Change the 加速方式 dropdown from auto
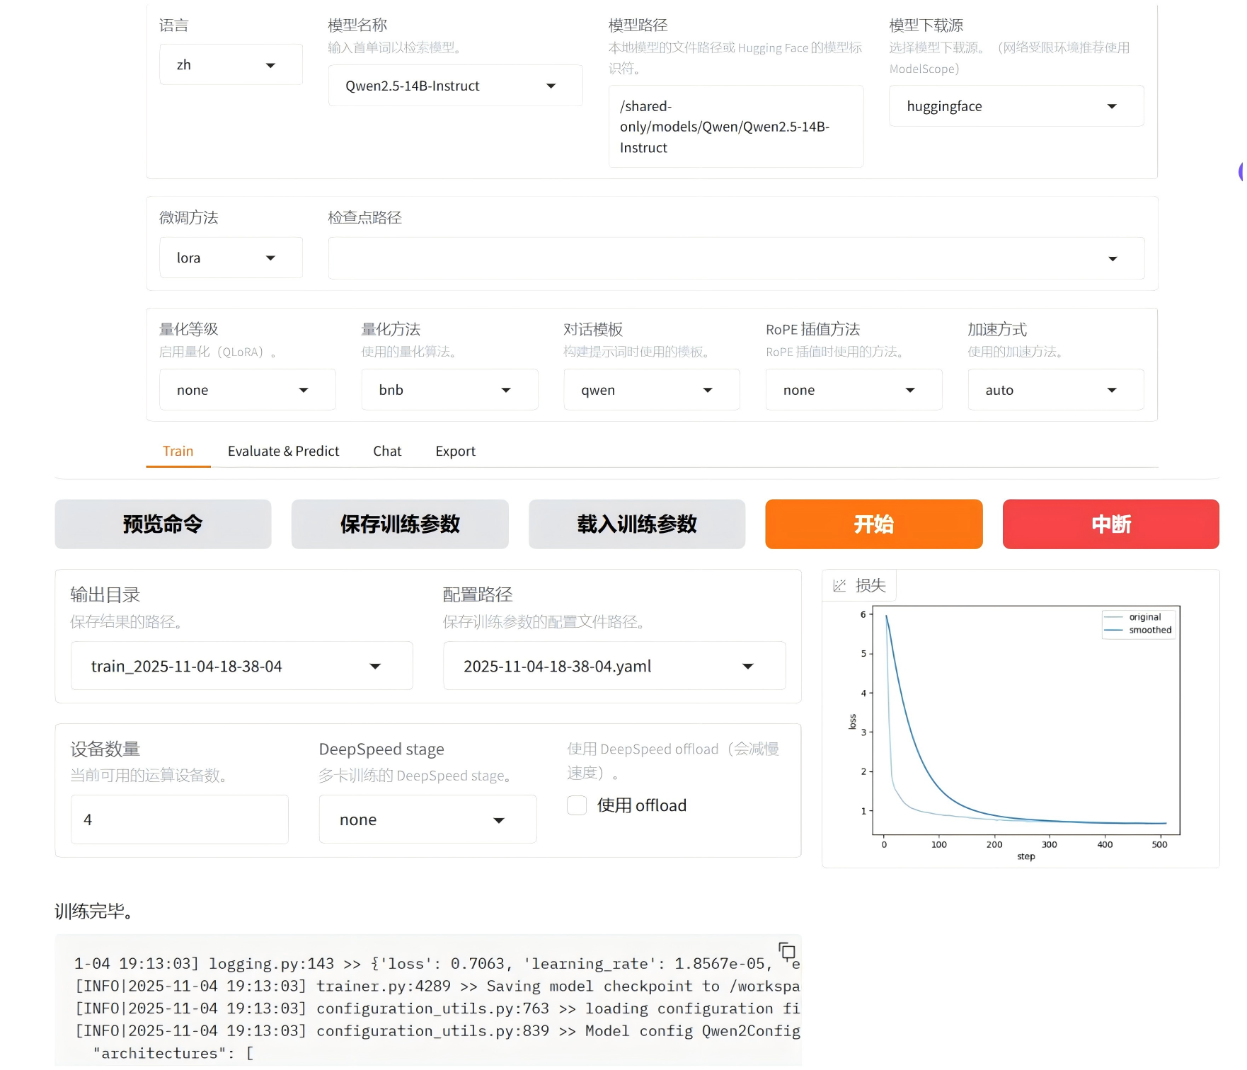The width and height of the screenshot is (1247, 1070). [1055, 389]
